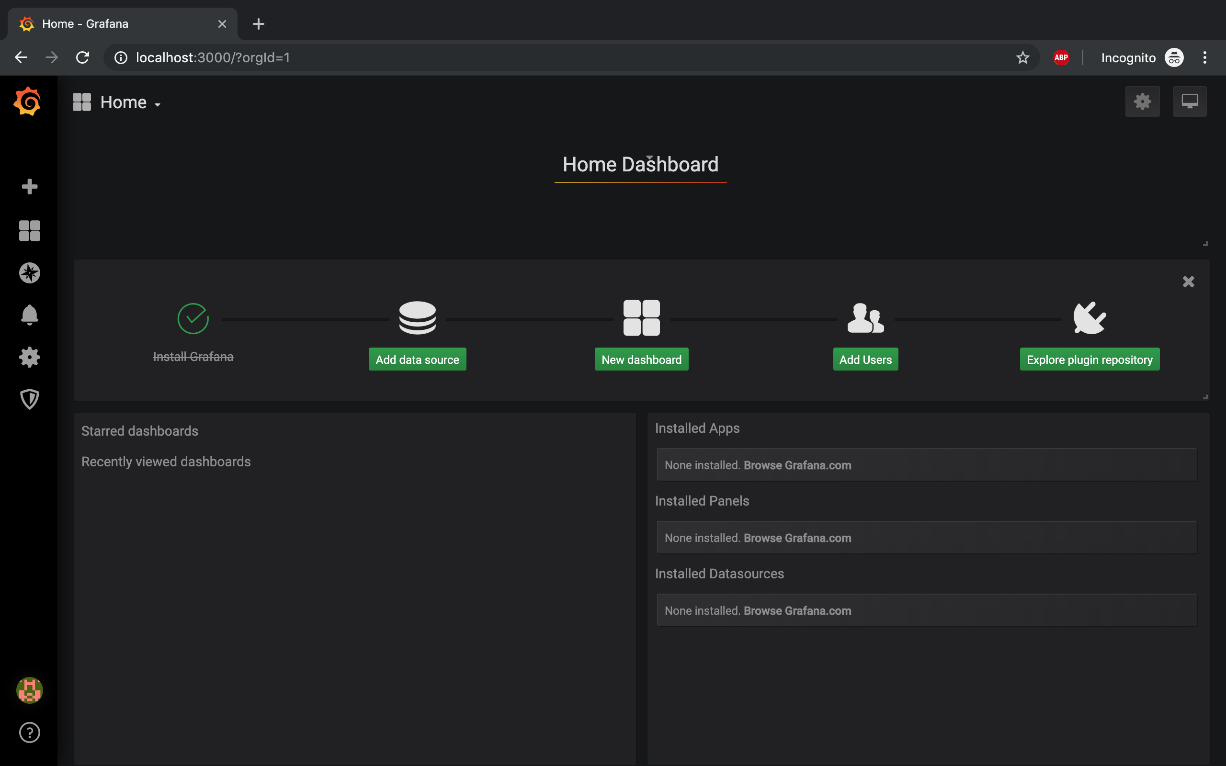Go forward in browser history
This screenshot has width=1226, height=766.
(x=52, y=57)
